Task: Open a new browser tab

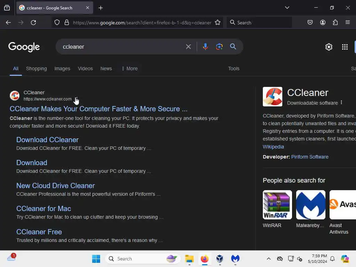Action: coord(100,8)
